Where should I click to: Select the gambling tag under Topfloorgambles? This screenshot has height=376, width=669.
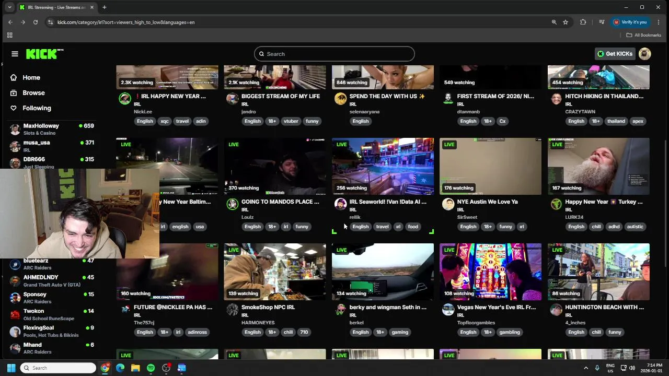pyautogui.click(x=509, y=332)
